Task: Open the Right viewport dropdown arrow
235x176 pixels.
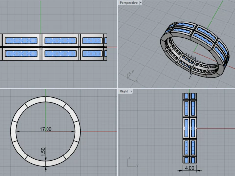Action: (131, 91)
